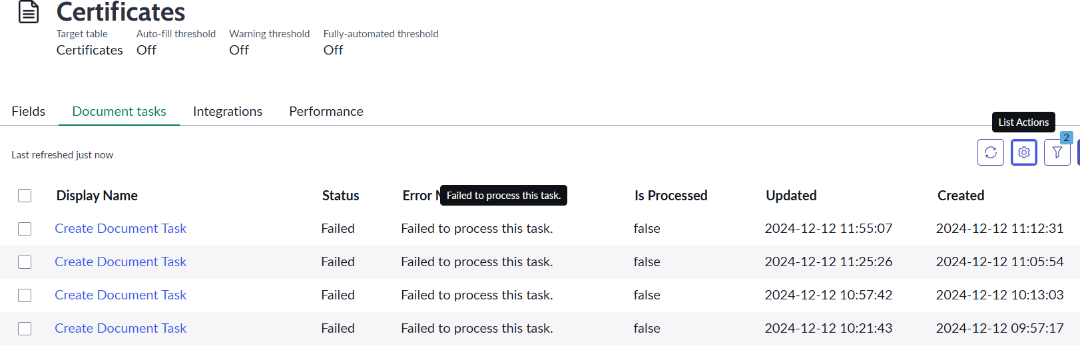Click the filter count badge showing 2
The width and height of the screenshot is (1080, 346).
point(1066,138)
